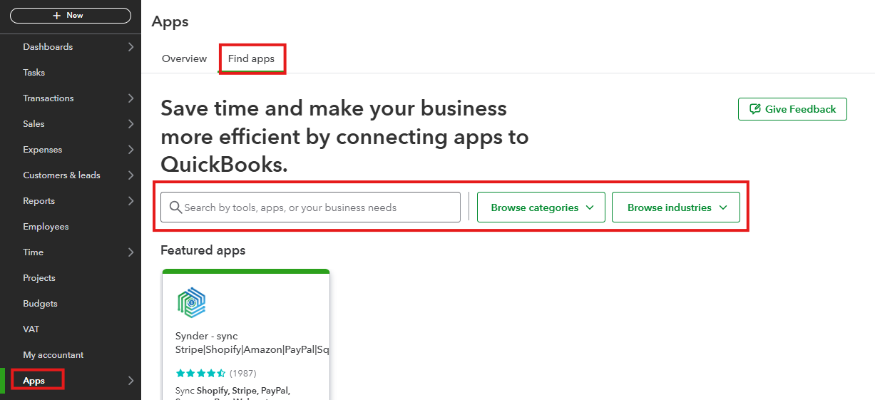Viewport: 875px width, 400px height.
Task: Expand the Customers & leads chevron
Action: pyautogui.click(x=131, y=175)
